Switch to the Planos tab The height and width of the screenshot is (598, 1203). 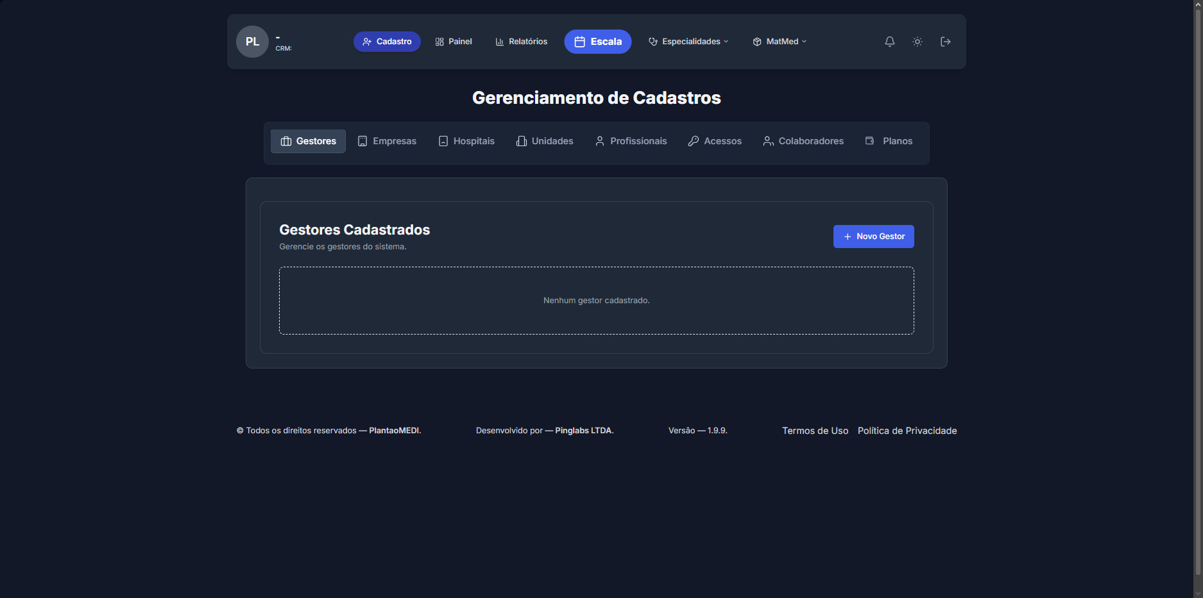pos(889,141)
